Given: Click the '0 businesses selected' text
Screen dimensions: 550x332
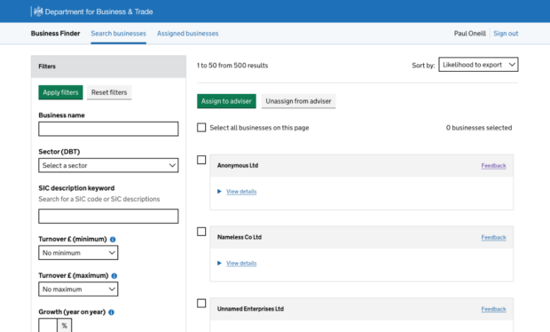Looking at the screenshot, I should pyautogui.click(x=479, y=128).
